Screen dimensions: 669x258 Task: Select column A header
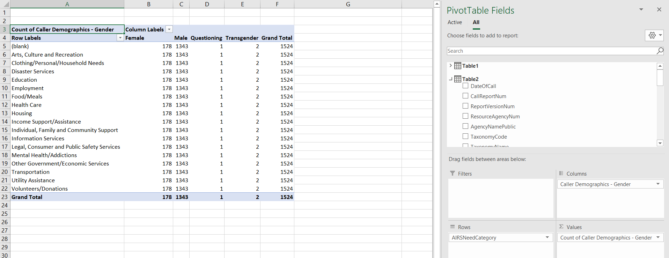coord(67,4)
